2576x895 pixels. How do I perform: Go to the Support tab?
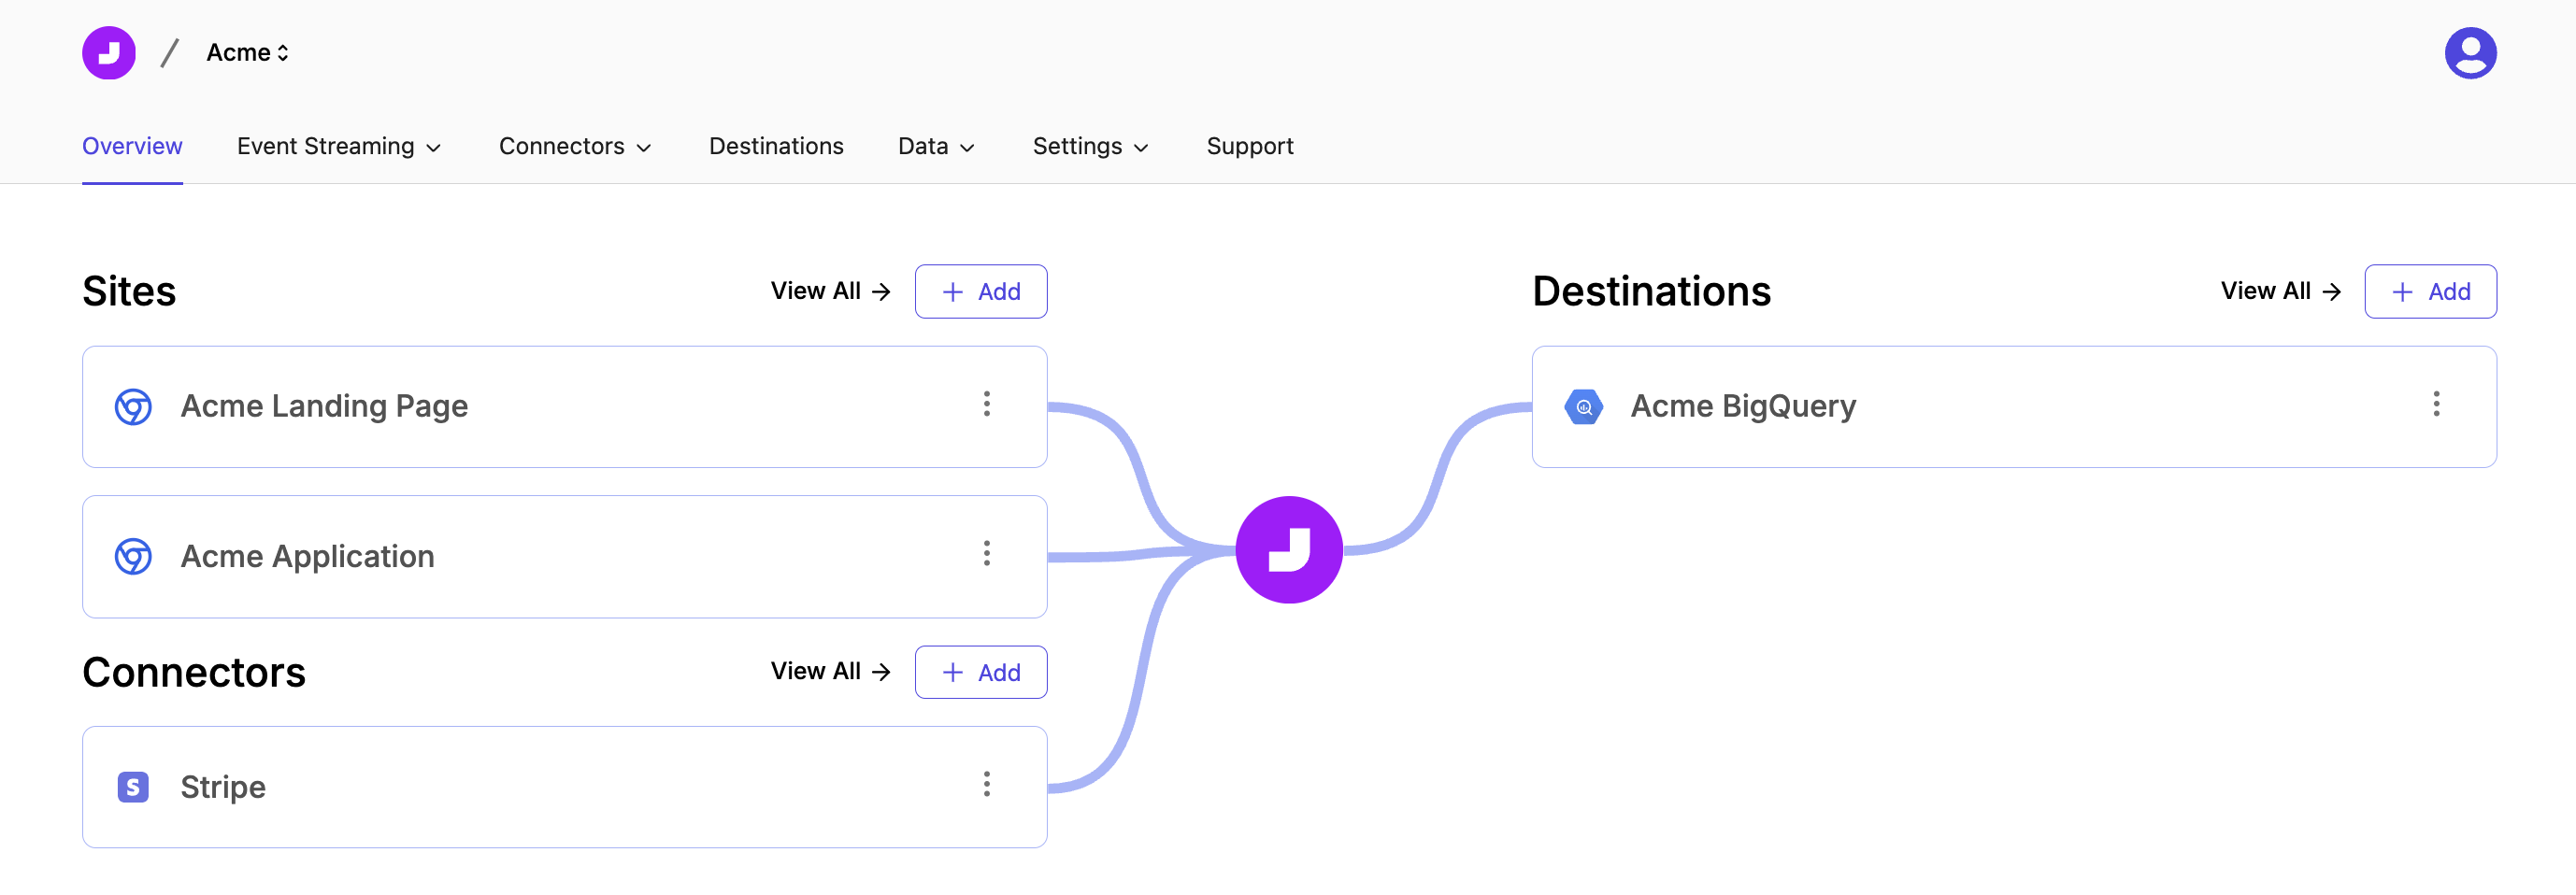tap(1250, 146)
